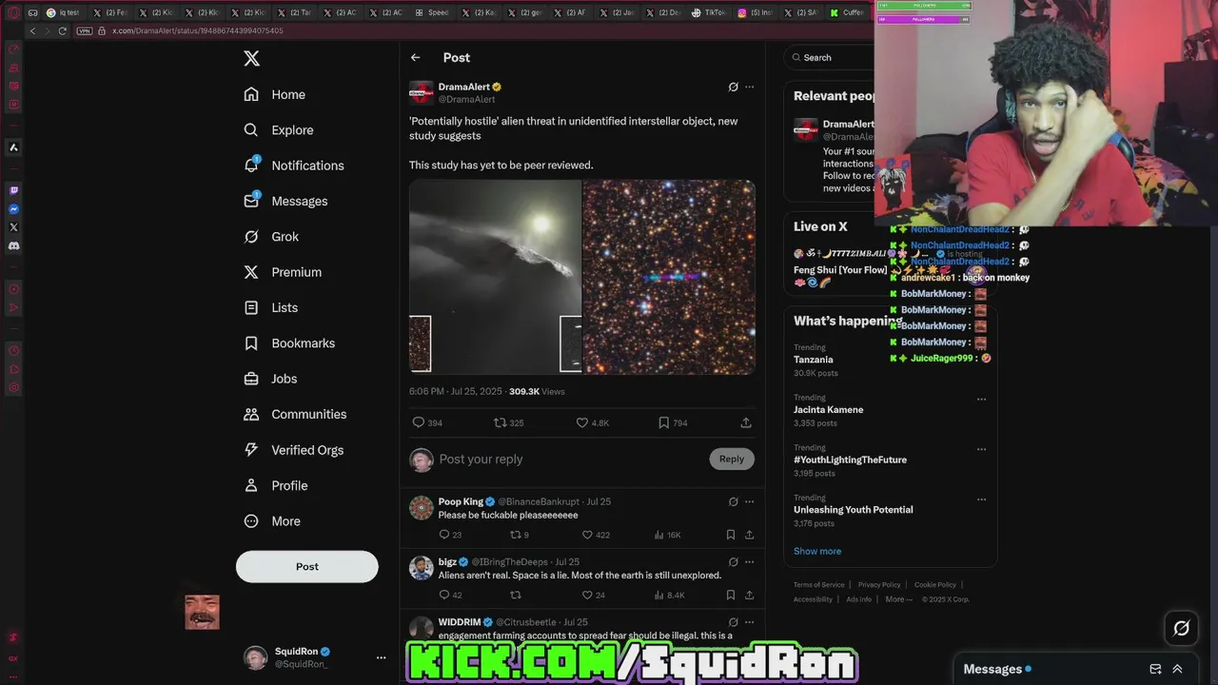Open Home in the X sidebar
This screenshot has height=685, width=1218.
[274, 94]
